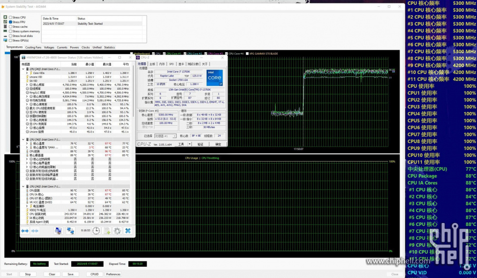The image size is (477, 278).
Task: Click HWiNFO blue X close-sensors icon
Action: 128,231
